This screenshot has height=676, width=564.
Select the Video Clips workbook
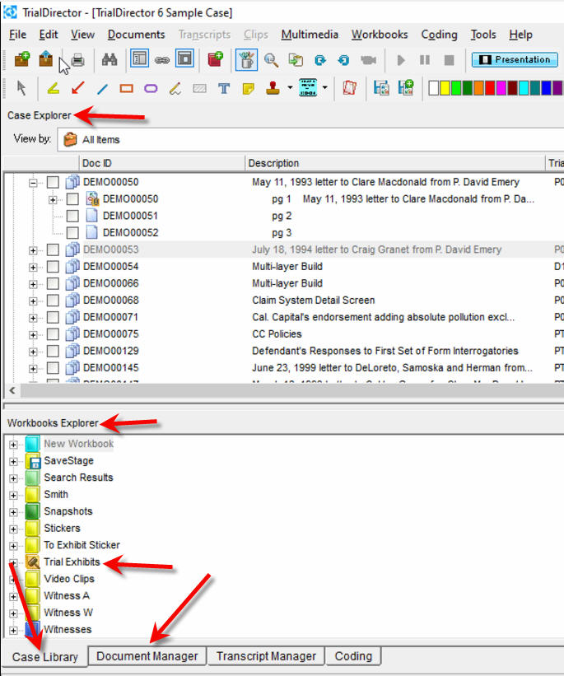(69, 579)
